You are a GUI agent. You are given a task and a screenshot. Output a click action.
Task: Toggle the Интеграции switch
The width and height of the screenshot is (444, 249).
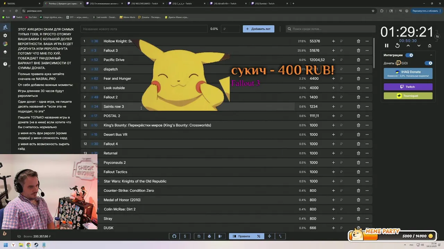pyautogui.click(x=410, y=55)
